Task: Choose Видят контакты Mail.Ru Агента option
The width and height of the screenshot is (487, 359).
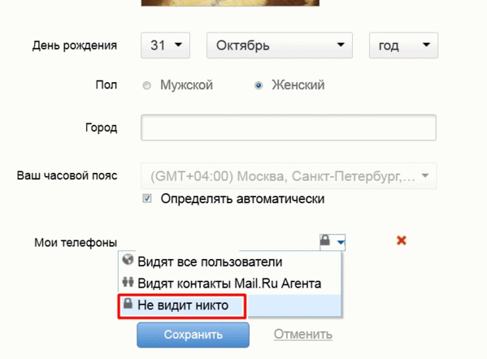Action: tap(230, 283)
